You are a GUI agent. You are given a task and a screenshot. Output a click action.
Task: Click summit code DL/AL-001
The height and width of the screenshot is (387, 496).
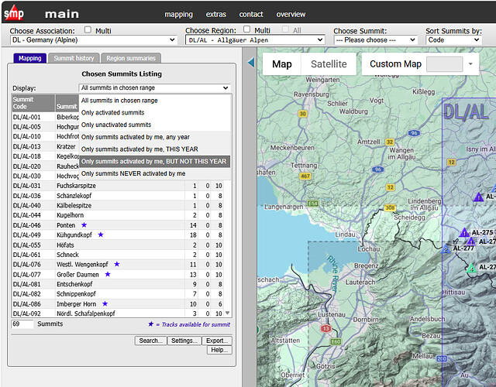pos(27,117)
